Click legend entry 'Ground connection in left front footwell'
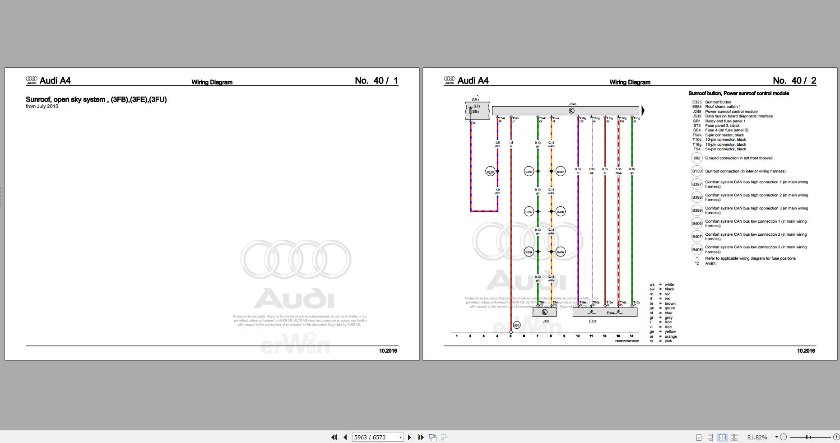840x443 pixels. (739, 158)
